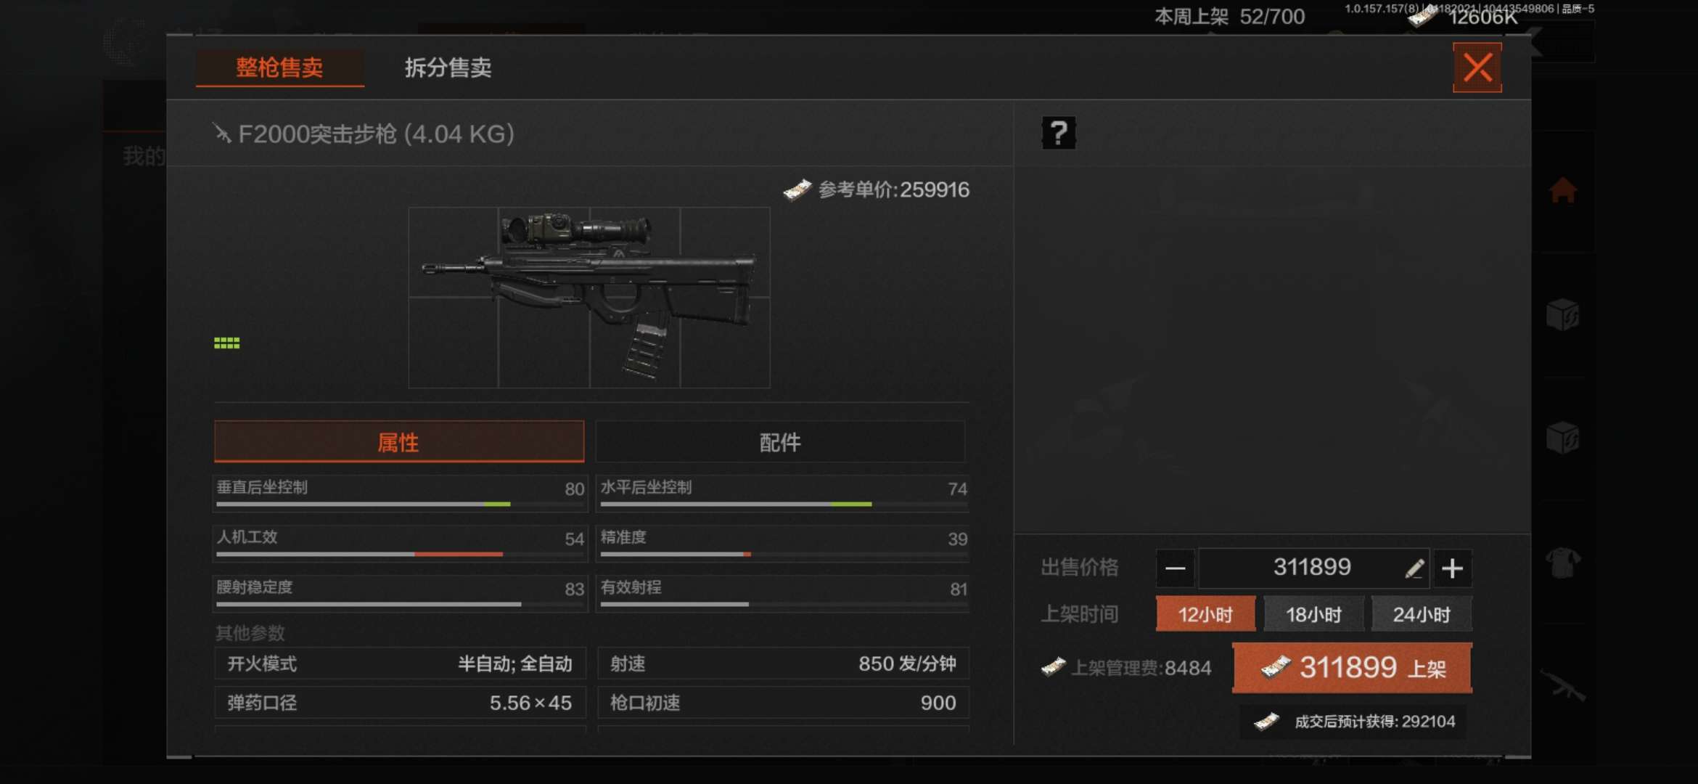Decrease the sale price with the minus button
This screenshot has width=1698, height=784.
(1175, 568)
